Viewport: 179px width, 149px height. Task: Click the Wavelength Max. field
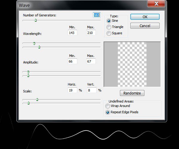coord(91,32)
